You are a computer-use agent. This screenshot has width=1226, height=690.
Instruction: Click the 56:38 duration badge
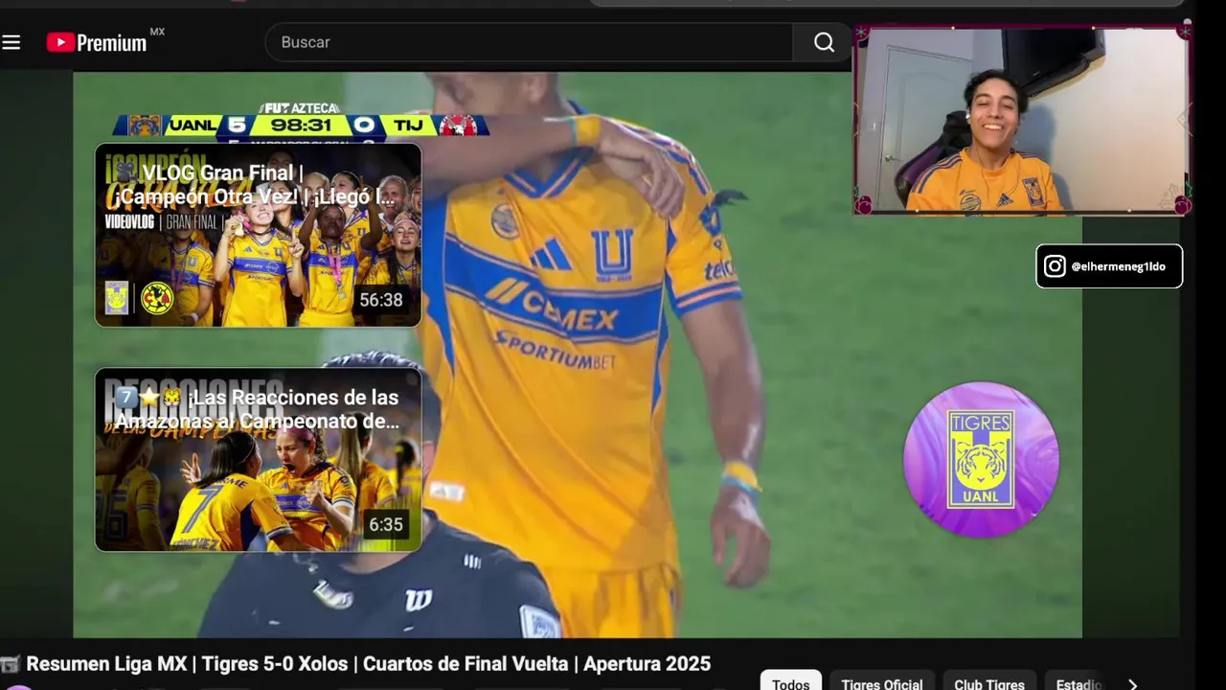(381, 300)
